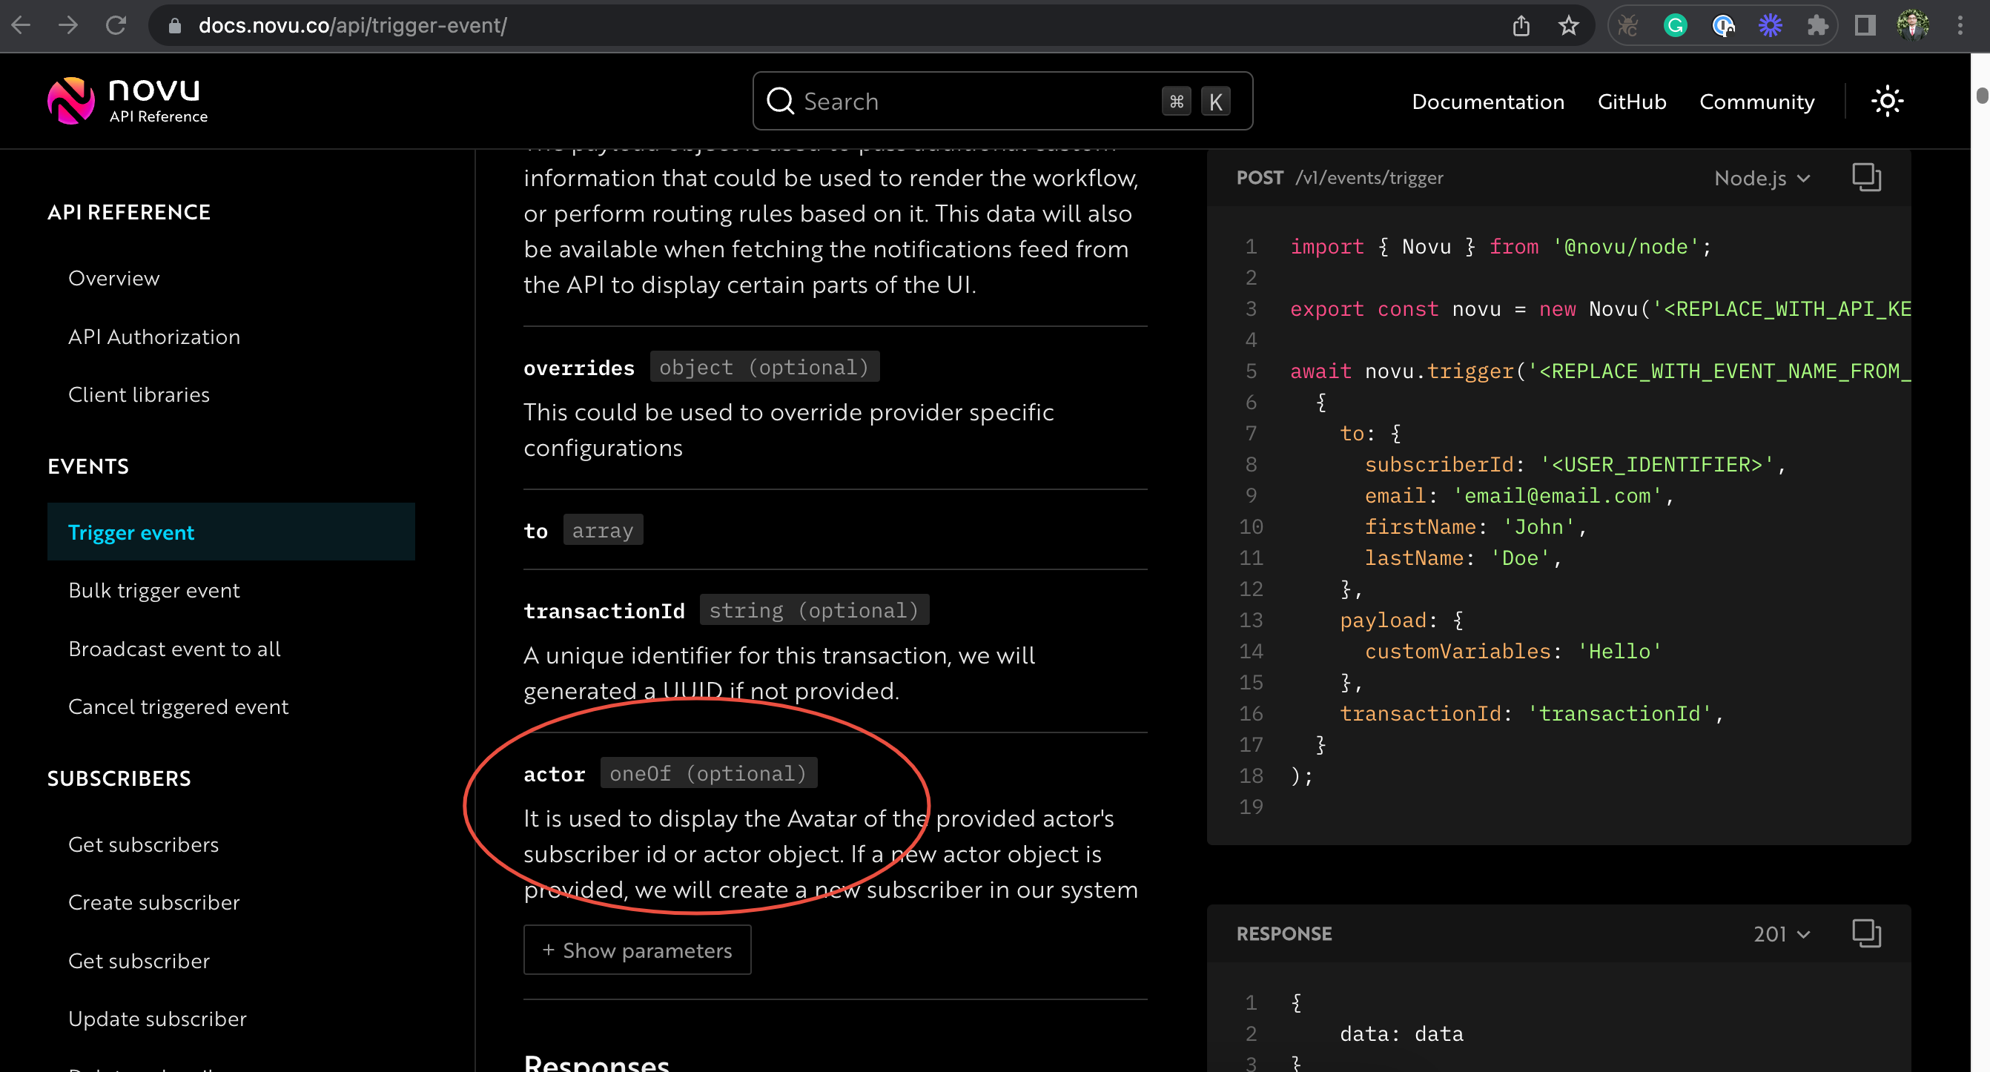1990x1072 pixels.
Task: Toggle the browser side panel
Action: tap(1865, 24)
